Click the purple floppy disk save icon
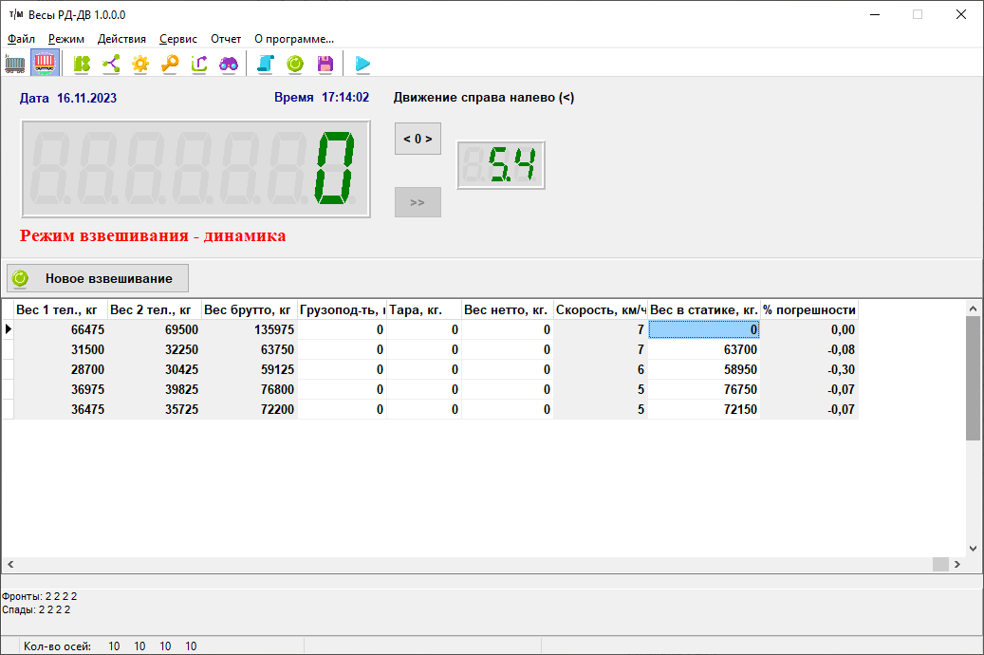 click(325, 64)
